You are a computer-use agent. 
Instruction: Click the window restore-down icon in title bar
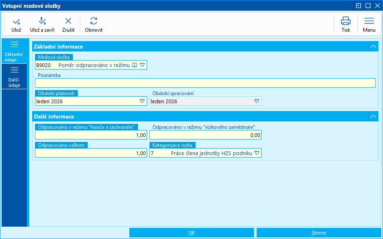(358, 6)
